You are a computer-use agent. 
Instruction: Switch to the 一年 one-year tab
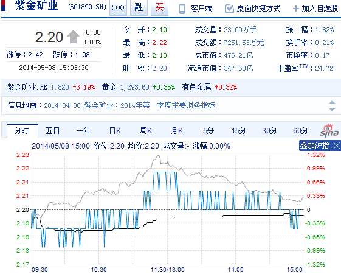[83, 131]
